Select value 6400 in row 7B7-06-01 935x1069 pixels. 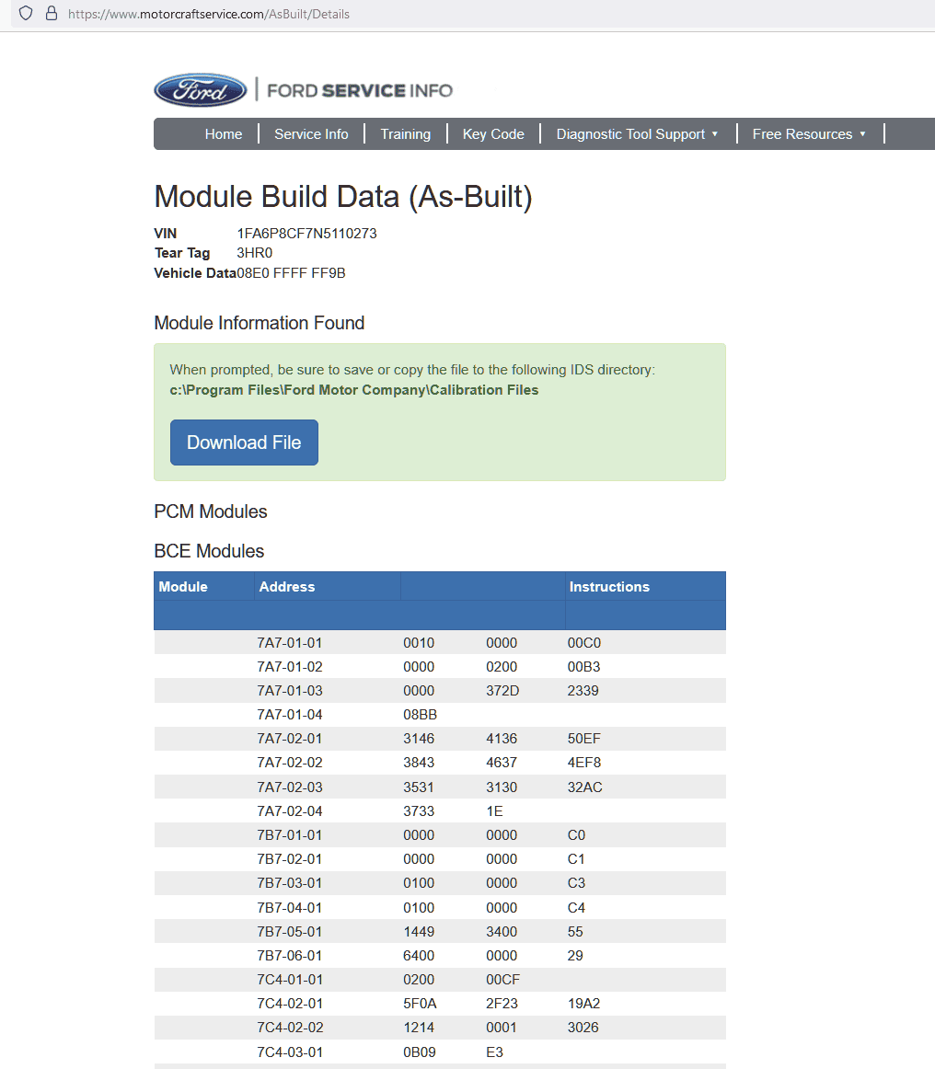419,955
